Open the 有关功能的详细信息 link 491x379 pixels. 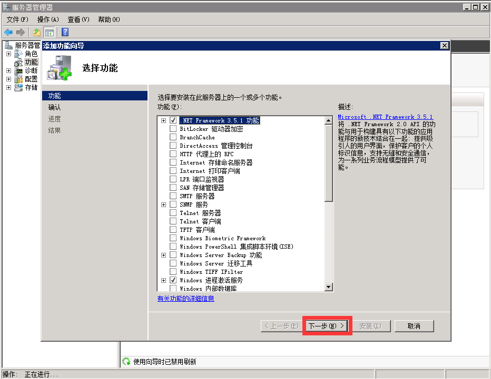coord(186,299)
